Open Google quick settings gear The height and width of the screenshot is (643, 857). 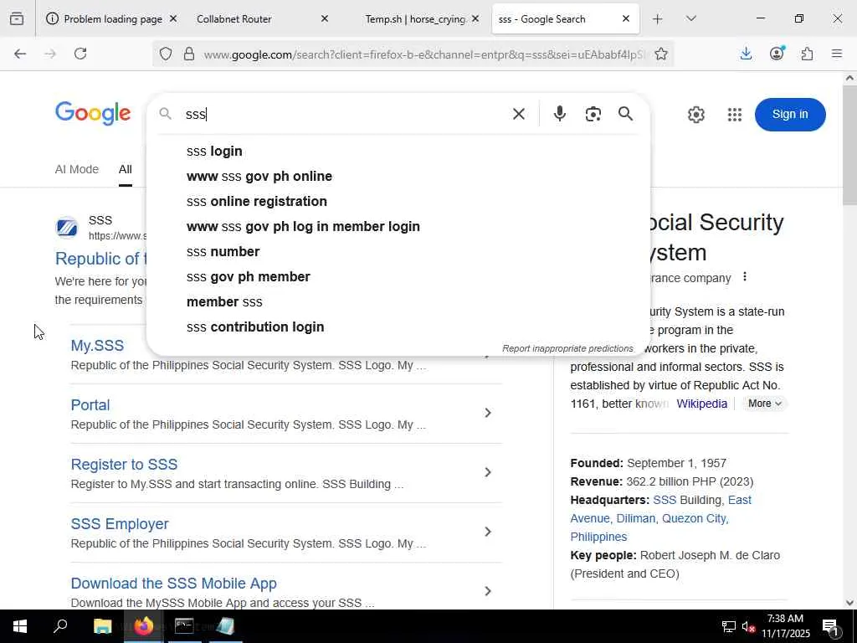click(x=695, y=114)
